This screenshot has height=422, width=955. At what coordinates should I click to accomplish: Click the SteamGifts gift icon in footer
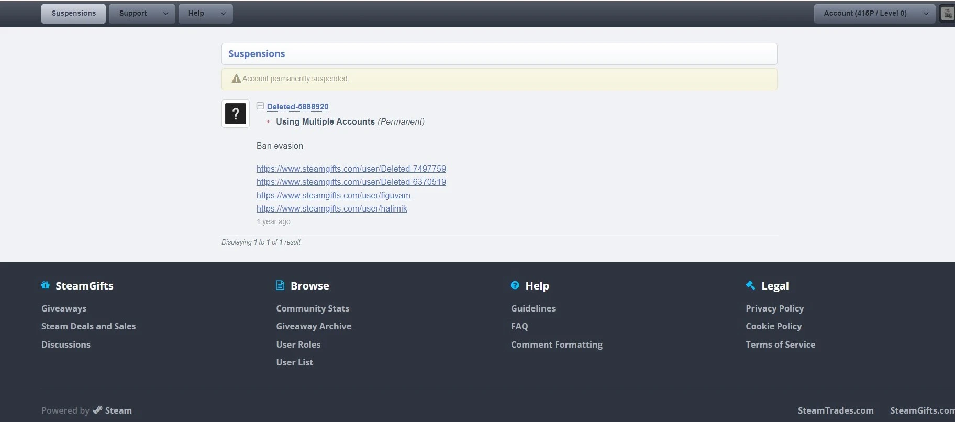46,285
